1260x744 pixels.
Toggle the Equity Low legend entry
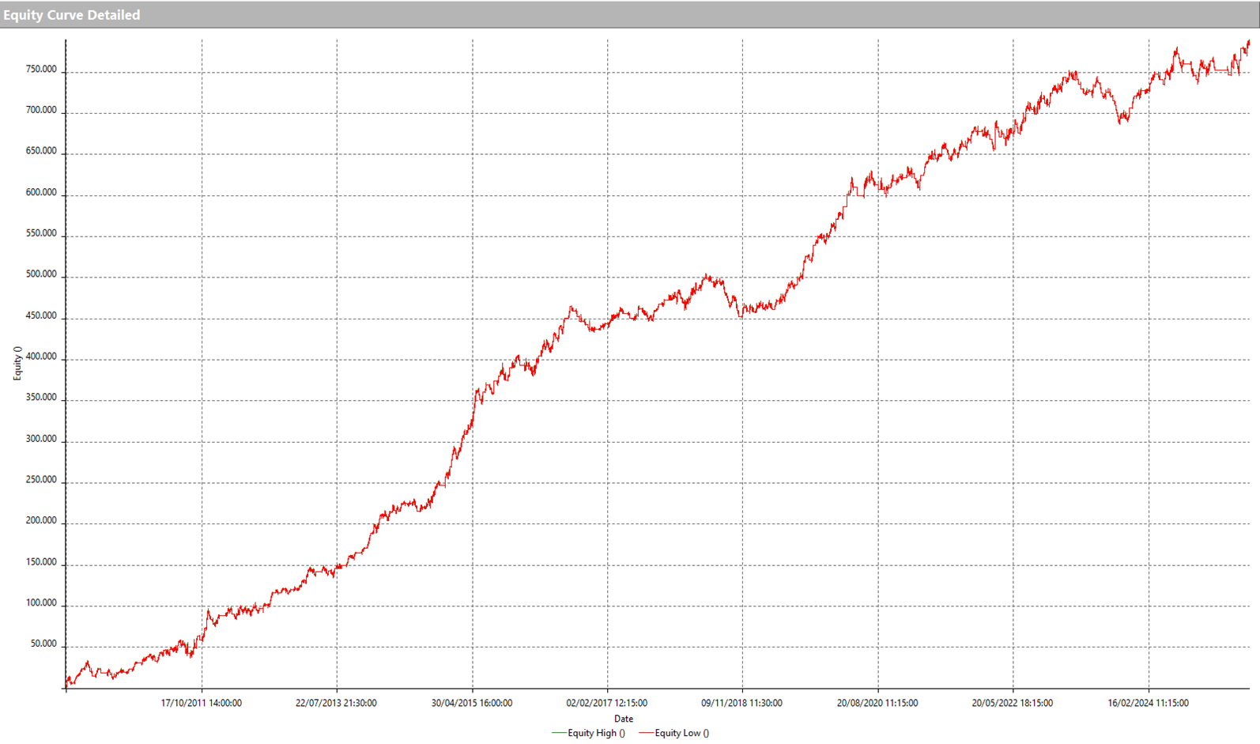pyautogui.click(x=681, y=733)
